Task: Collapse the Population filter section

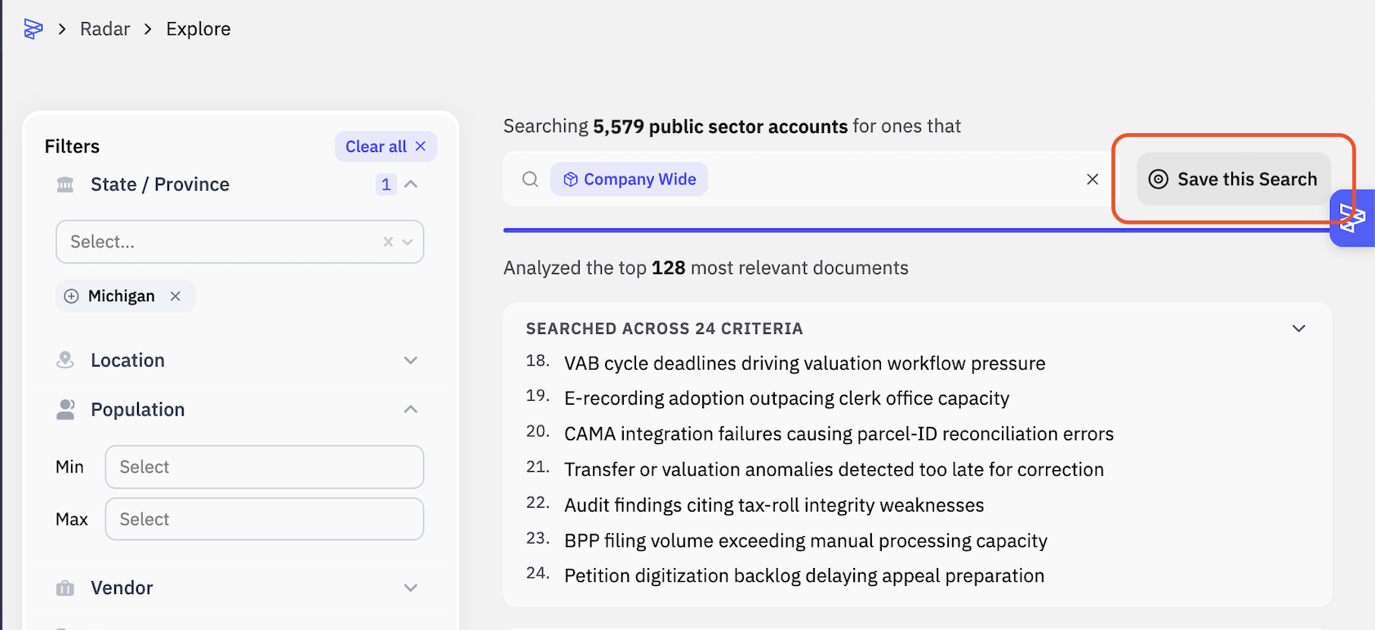Action: tap(411, 410)
